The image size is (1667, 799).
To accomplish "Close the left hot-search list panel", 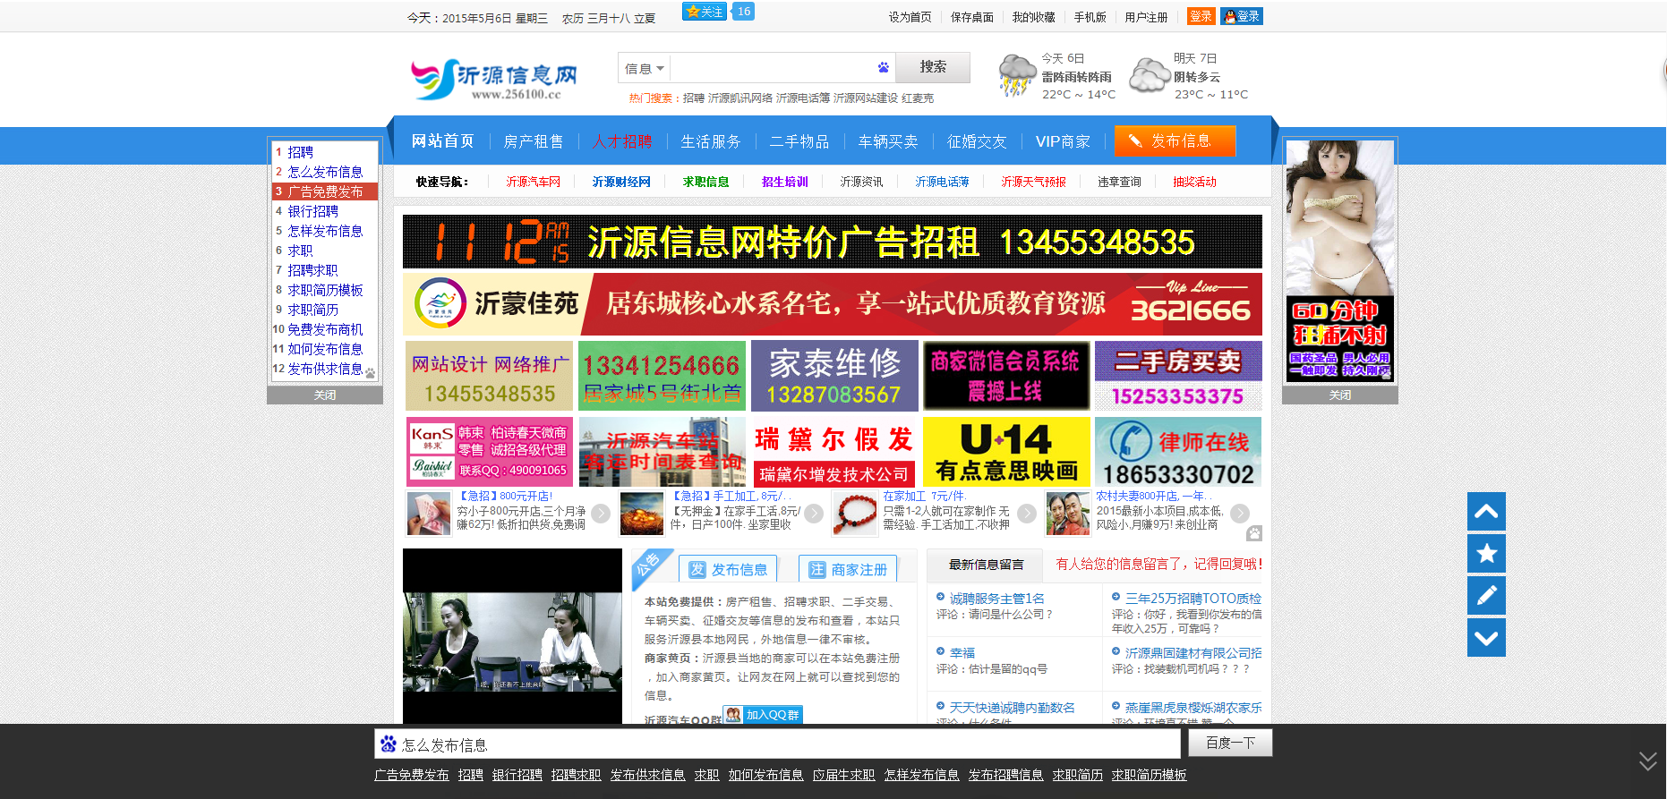I will click(325, 395).
